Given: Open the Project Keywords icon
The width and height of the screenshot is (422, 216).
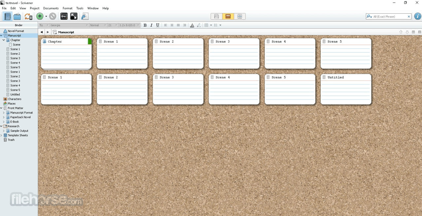Looking at the screenshot, I should pyautogui.click(x=64, y=16).
